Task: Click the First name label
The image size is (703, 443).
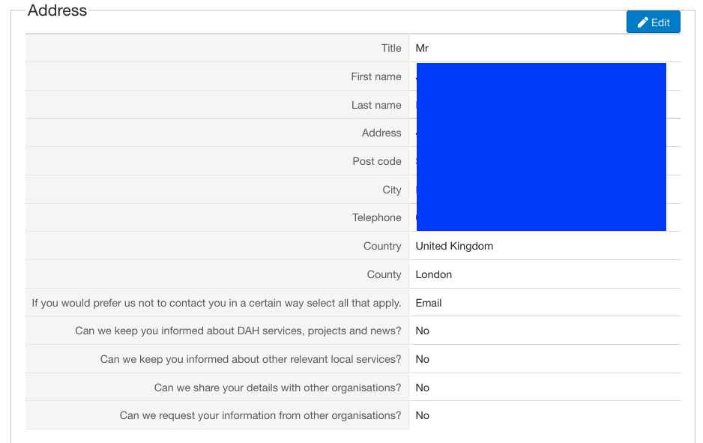Action: [375, 76]
